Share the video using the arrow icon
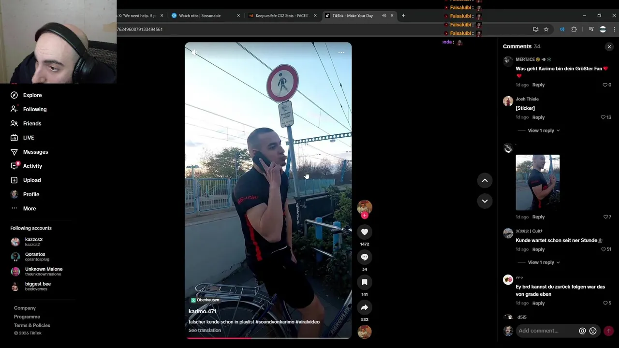Image resolution: width=619 pixels, height=348 pixels. point(365,307)
